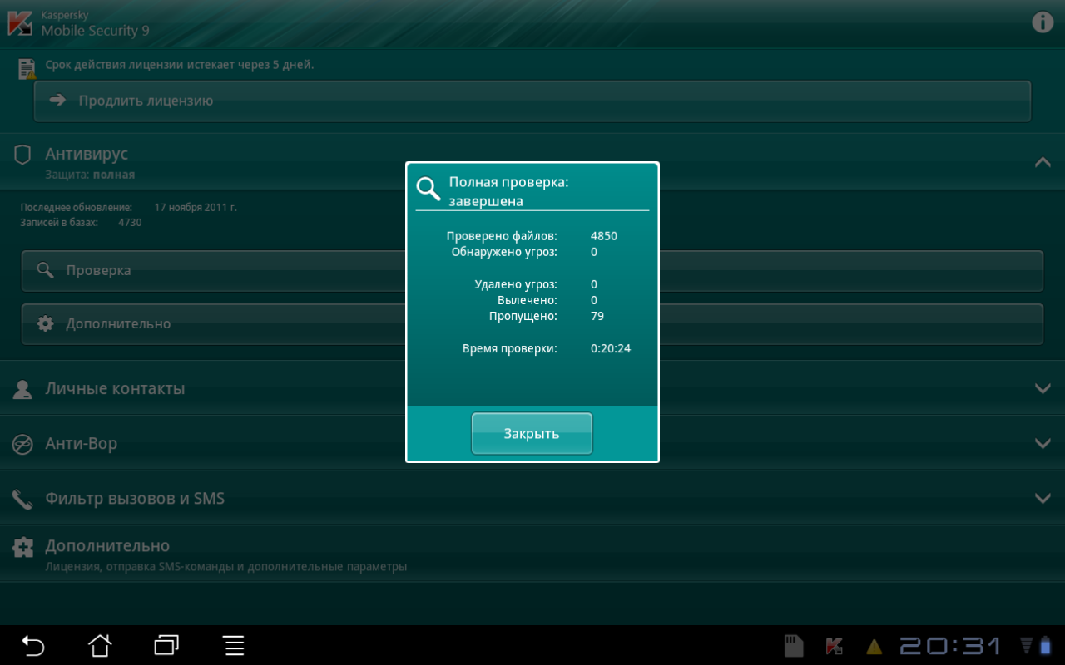1065x665 pixels.
Task: Click the shield icon beside Антивирус
Action: (22, 155)
